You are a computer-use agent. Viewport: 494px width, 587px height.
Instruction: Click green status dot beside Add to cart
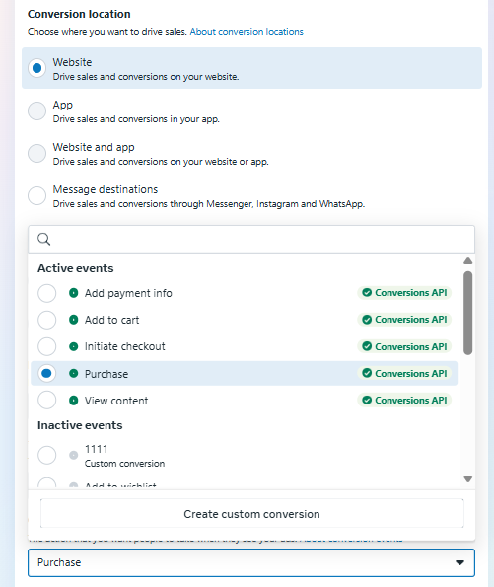point(74,320)
